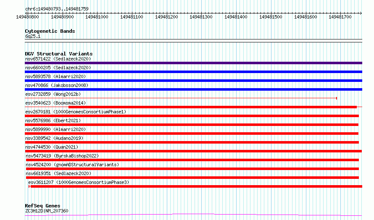
Task: Select the red nsv3389542 variant bar
Action: (x=192, y=142)
